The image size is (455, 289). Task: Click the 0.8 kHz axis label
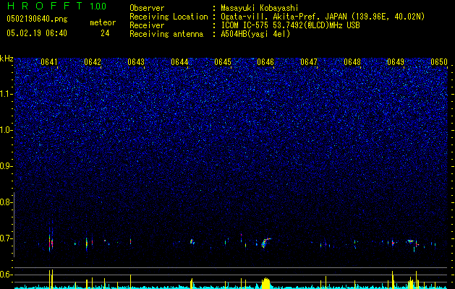6,202
